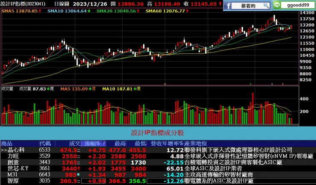Click the SMA20 13040.56 indicator label

(x=118, y=11)
